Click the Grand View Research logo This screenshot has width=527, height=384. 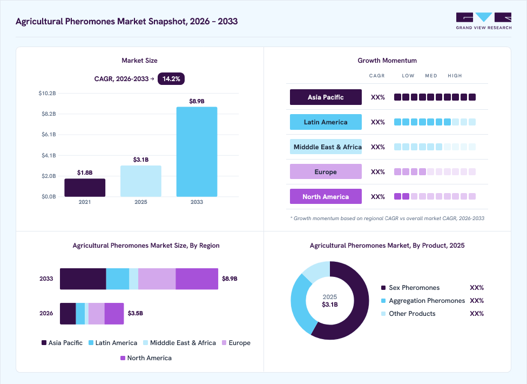pos(484,21)
